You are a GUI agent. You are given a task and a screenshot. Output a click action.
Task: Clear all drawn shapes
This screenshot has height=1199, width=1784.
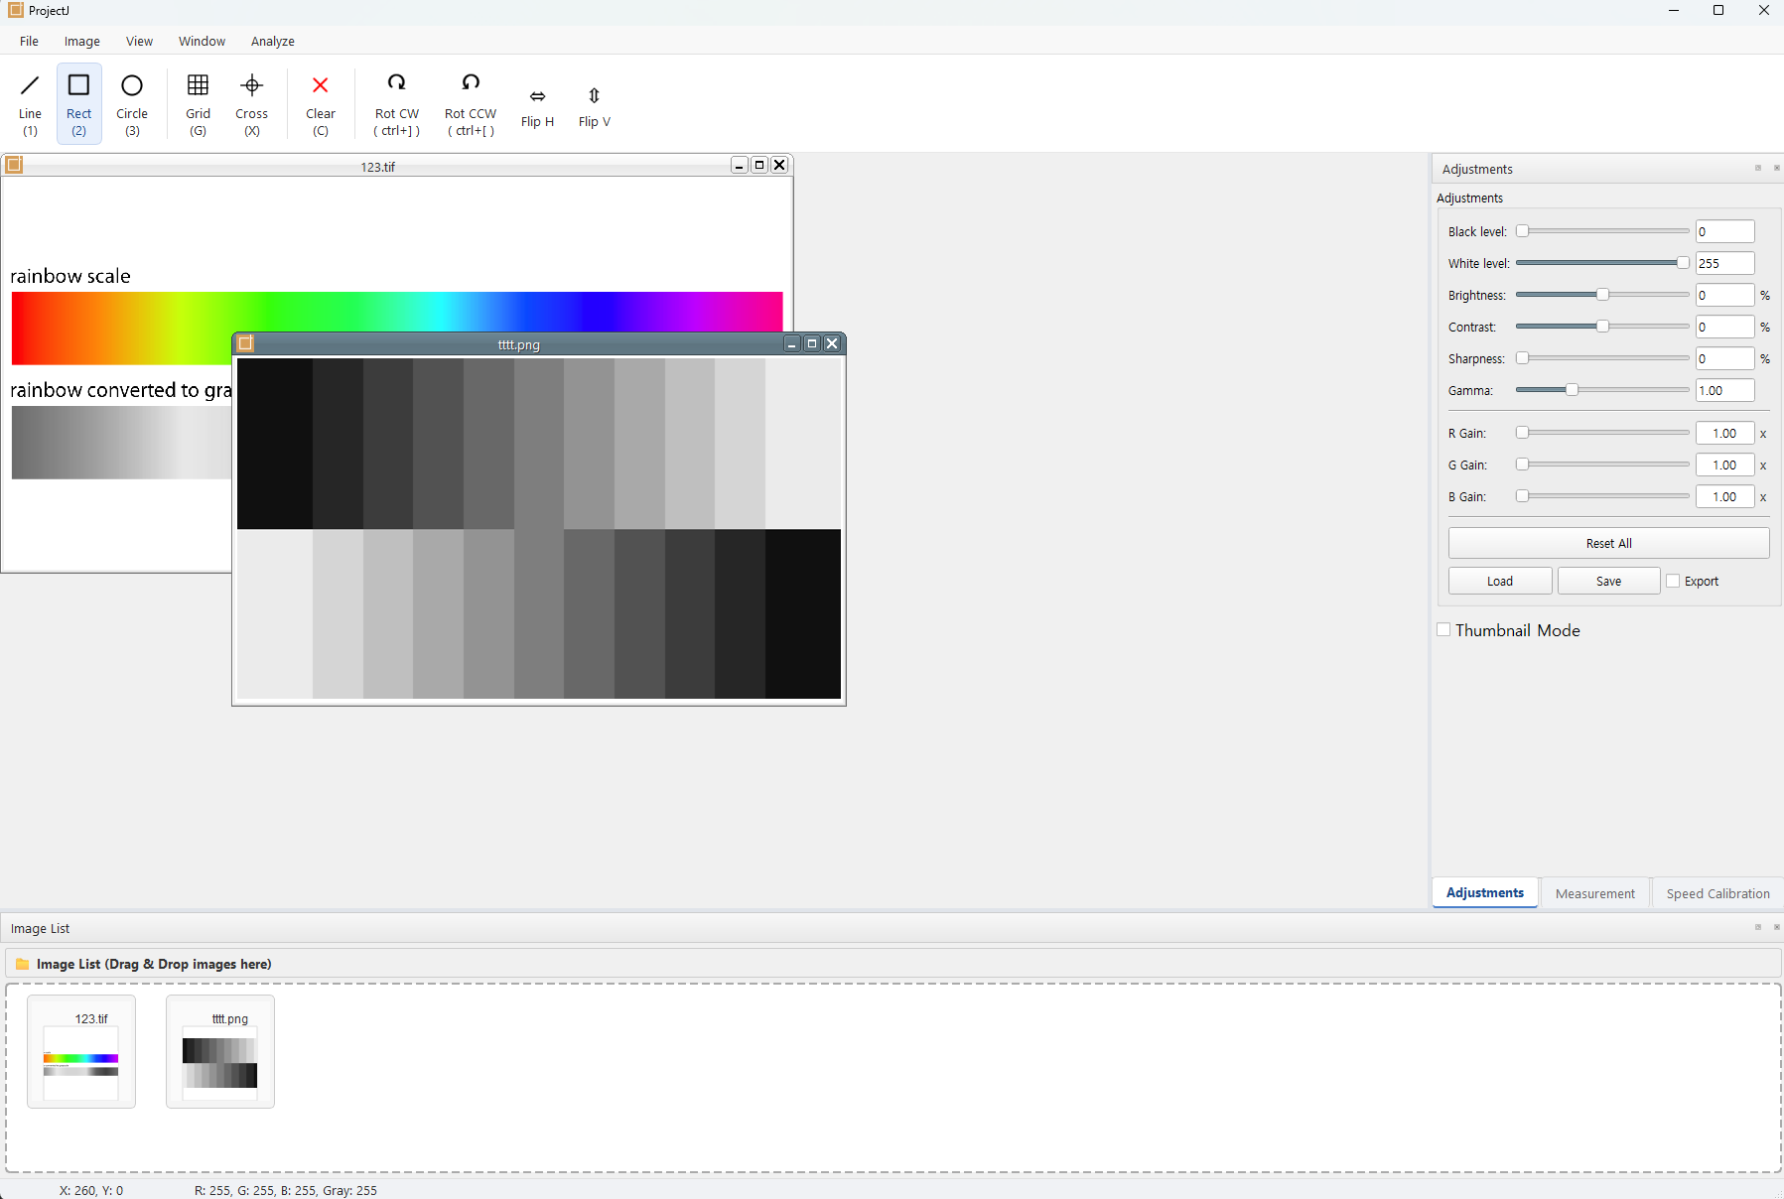[321, 103]
